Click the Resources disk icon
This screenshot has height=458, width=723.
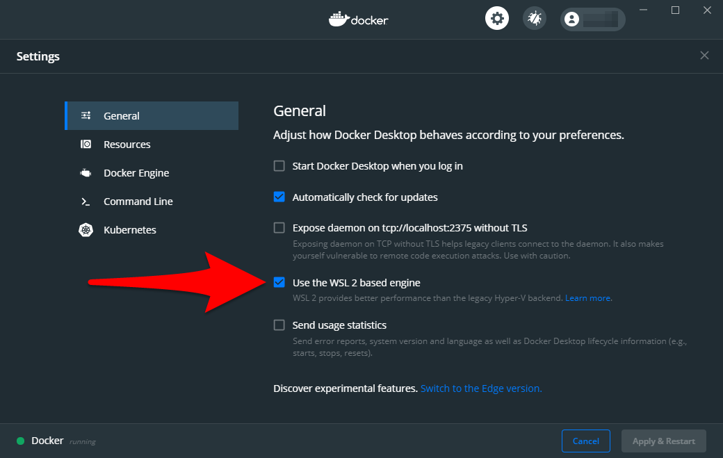[86, 145]
